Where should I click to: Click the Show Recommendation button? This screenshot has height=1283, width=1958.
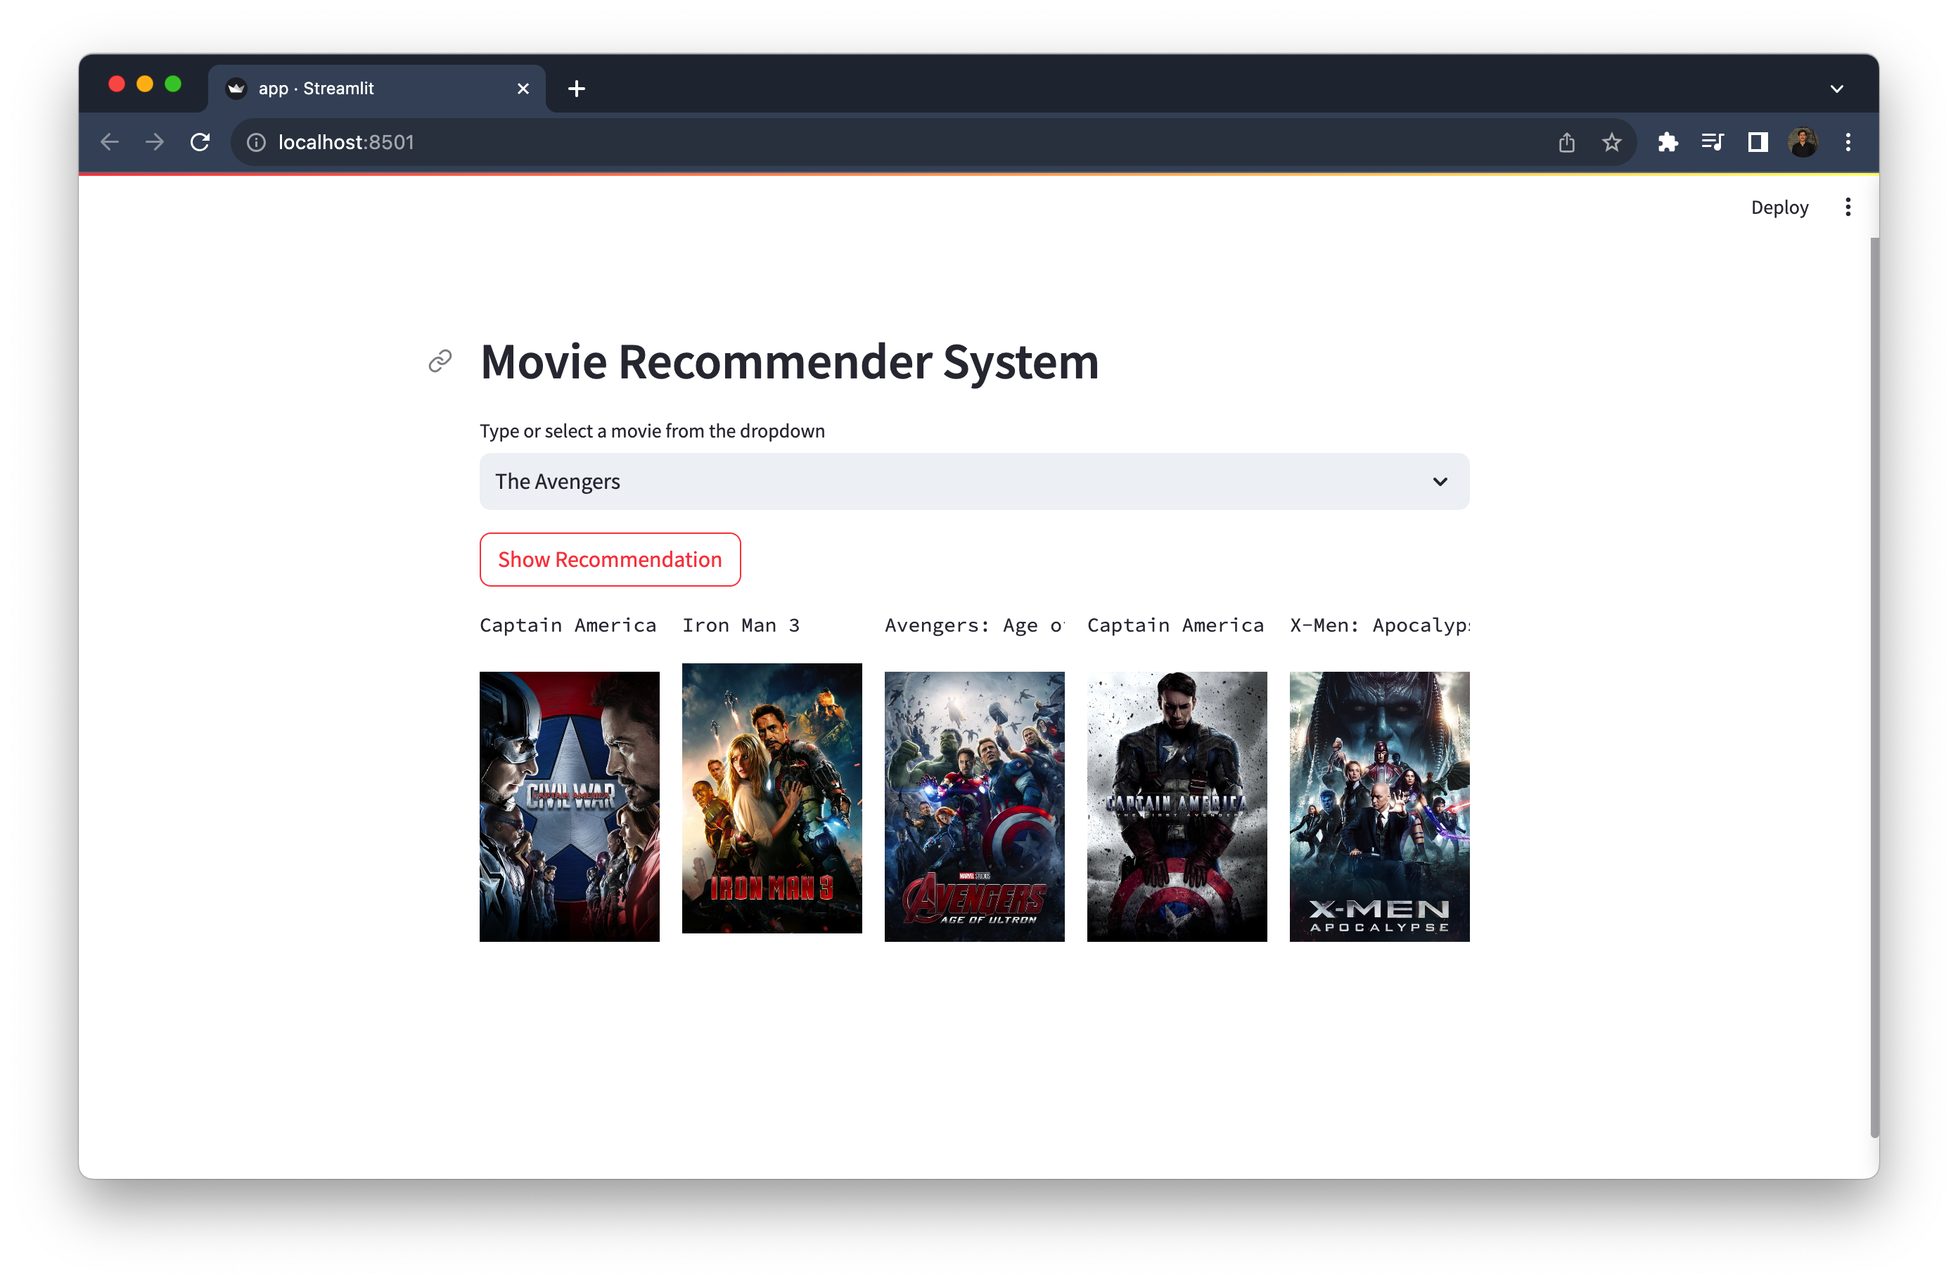pos(610,558)
